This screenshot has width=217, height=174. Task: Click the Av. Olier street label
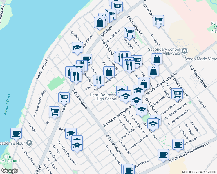click(195, 127)
